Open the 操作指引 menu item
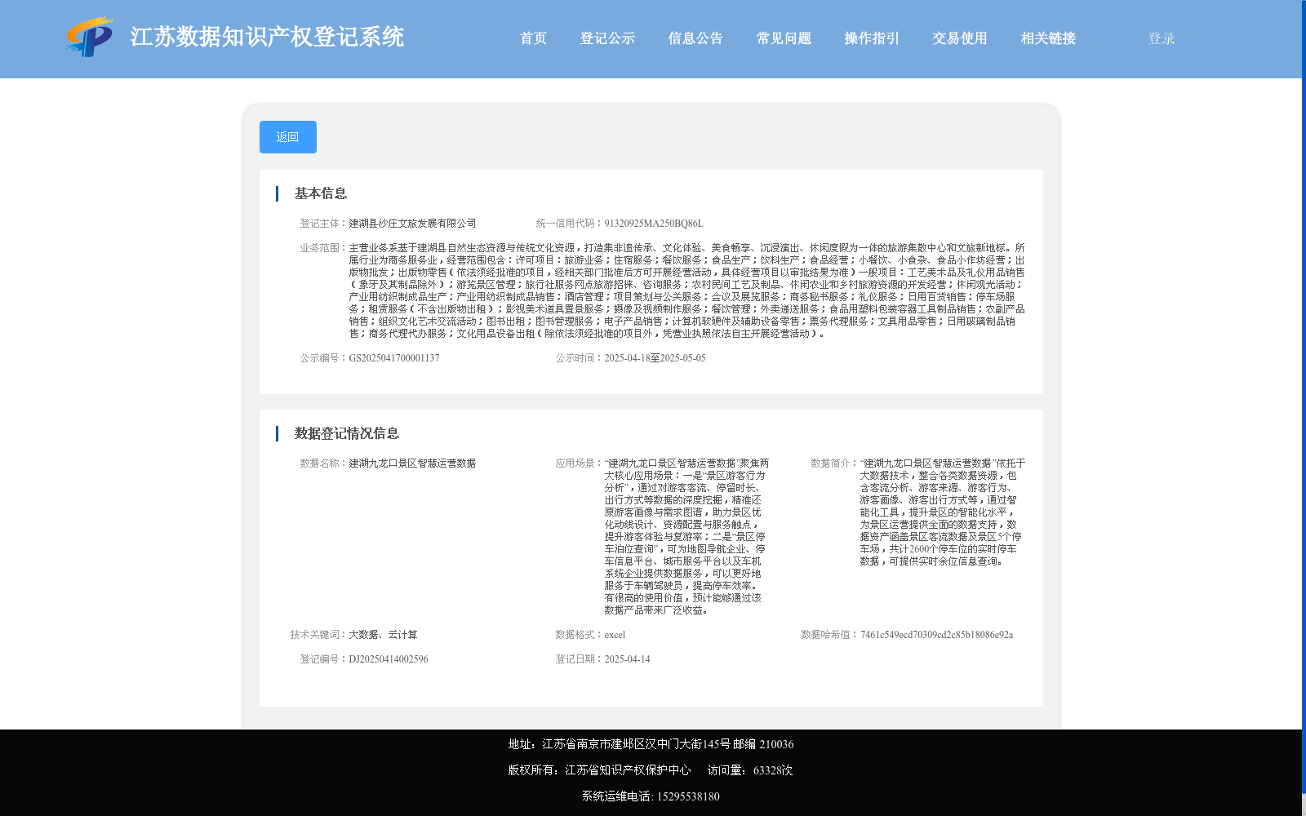1306x816 pixels. (x=872, y=38)
